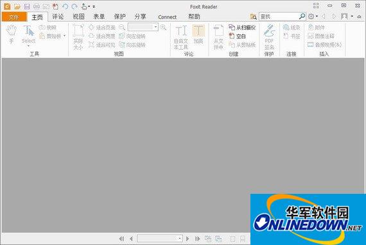Image resolution: width=366 pixels, height=245 pixels.
Task: Choose 适合页面 (Fit Page)
Action: 101,28
